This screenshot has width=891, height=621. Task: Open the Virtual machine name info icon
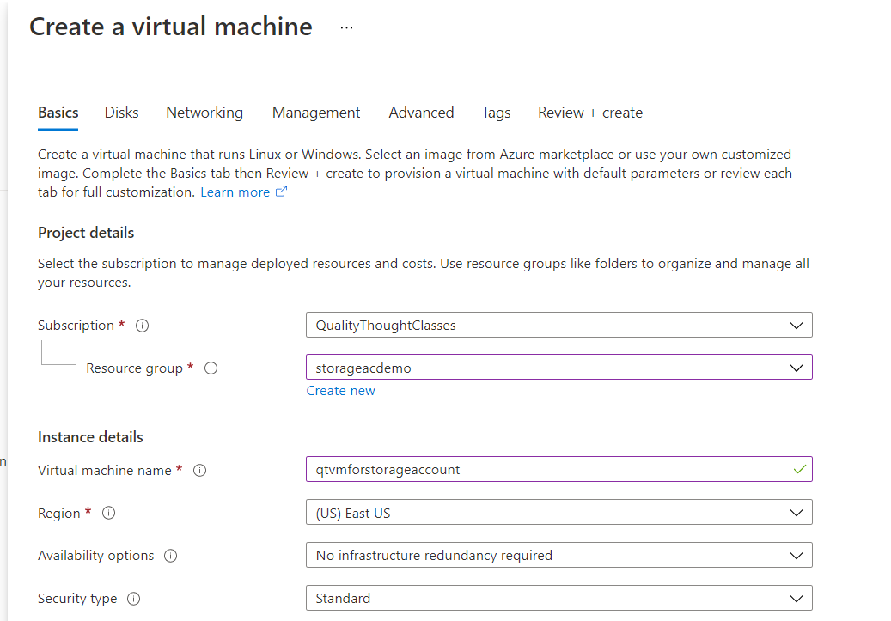click(x=198, y=470)
